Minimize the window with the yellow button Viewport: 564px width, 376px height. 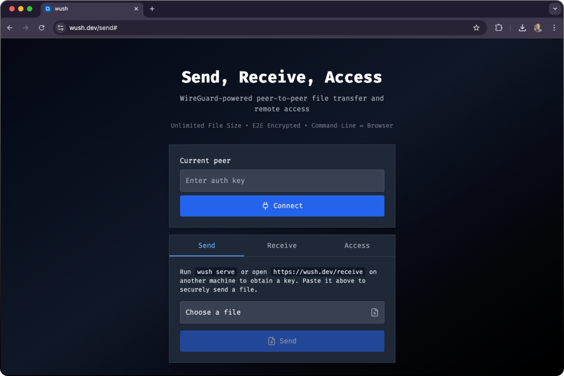21,9
